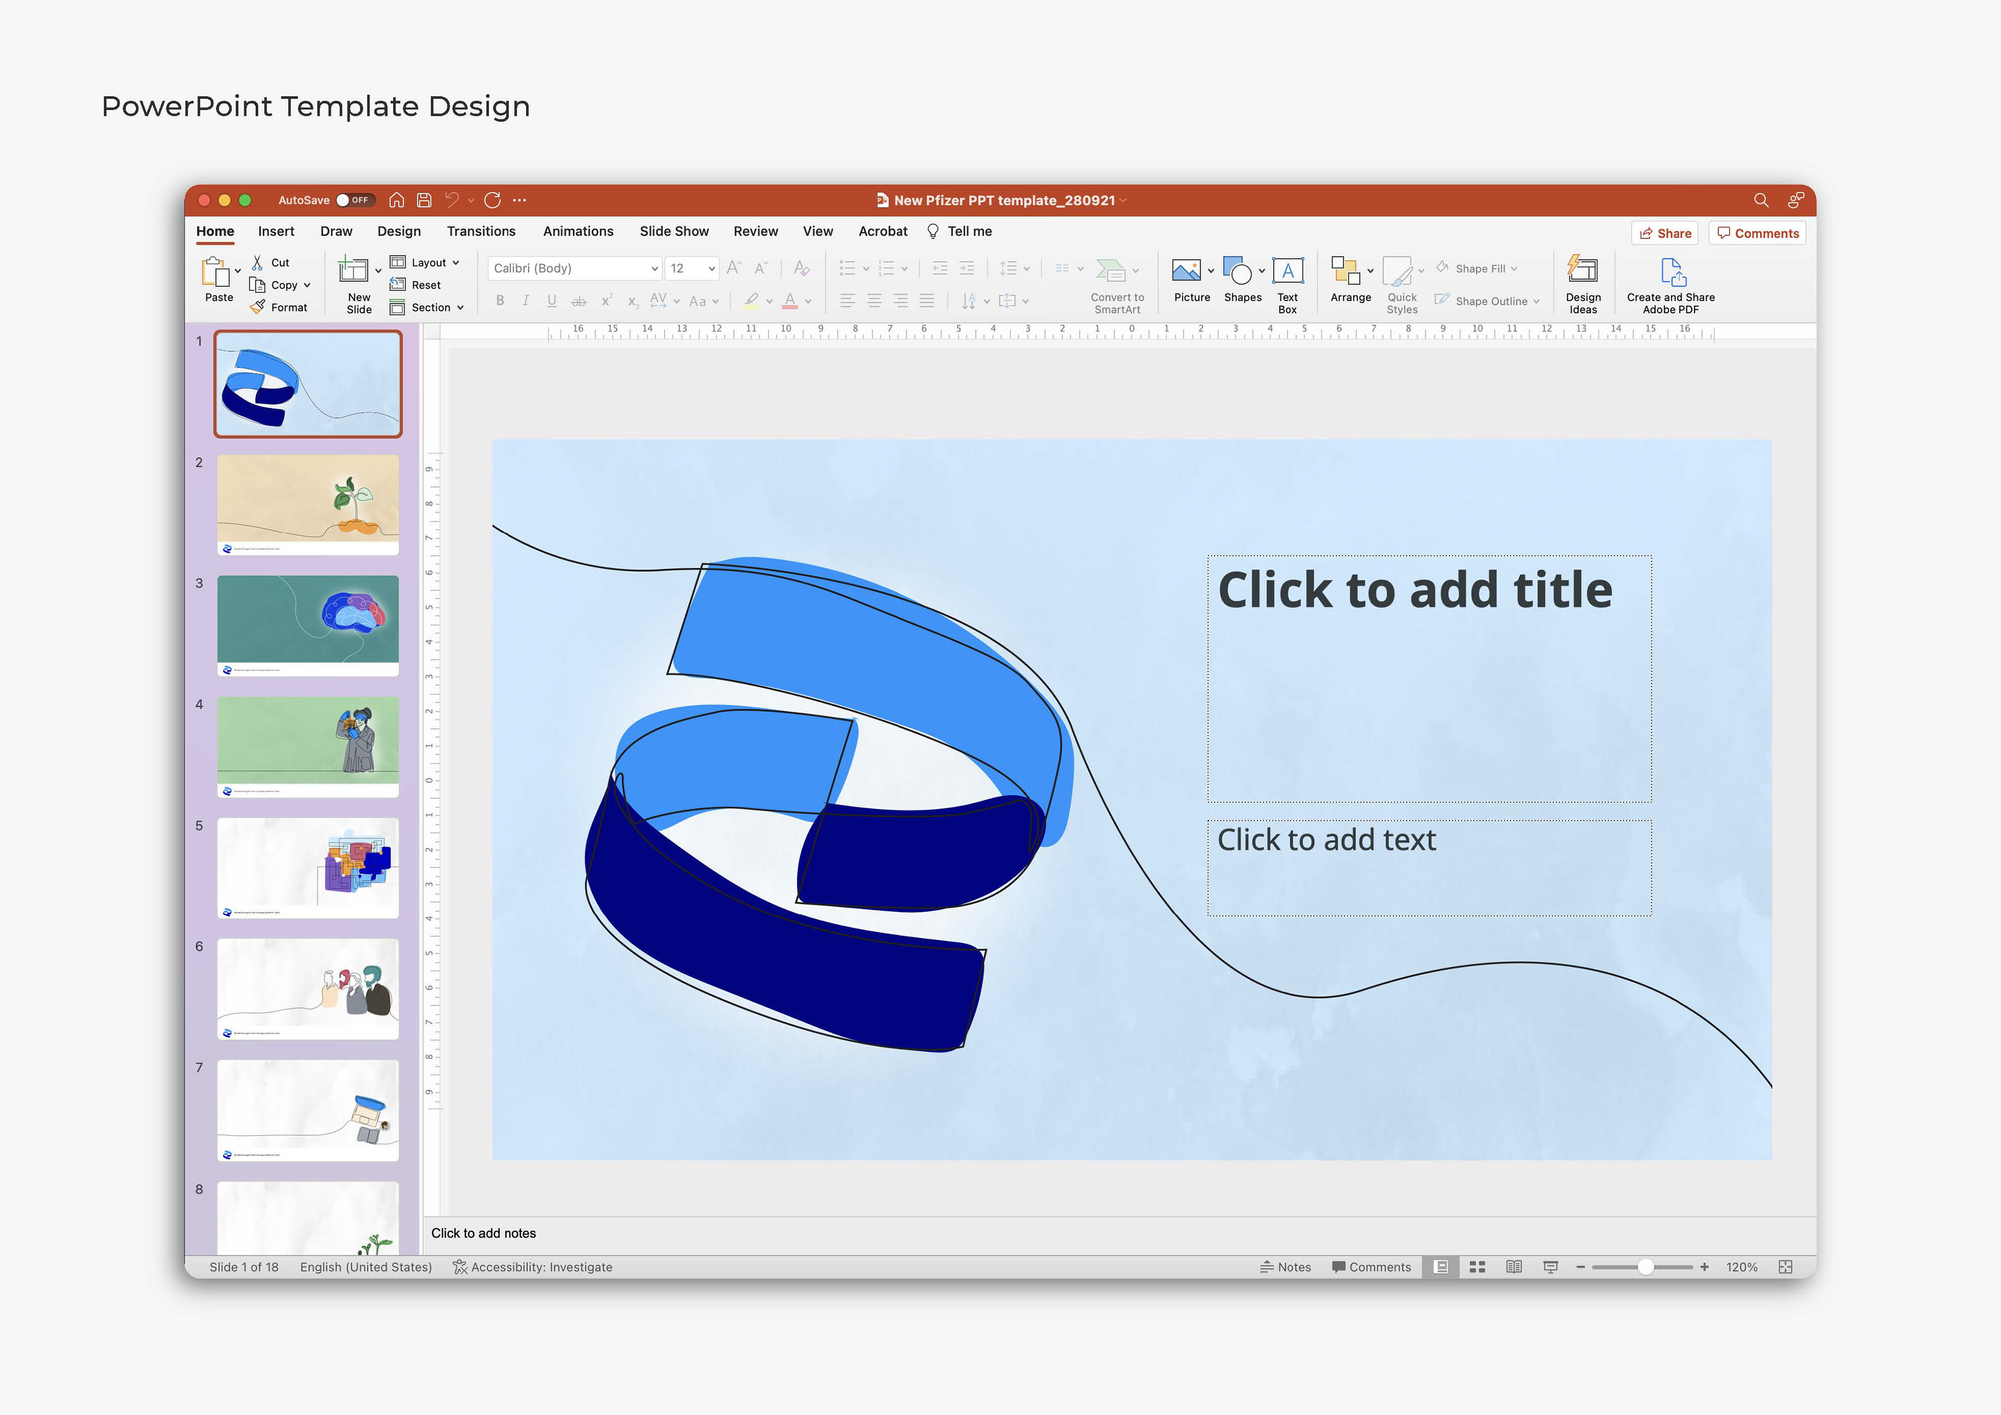Click the Paste clipboard icon
2001x1415 pixels.
click(214, 271)
